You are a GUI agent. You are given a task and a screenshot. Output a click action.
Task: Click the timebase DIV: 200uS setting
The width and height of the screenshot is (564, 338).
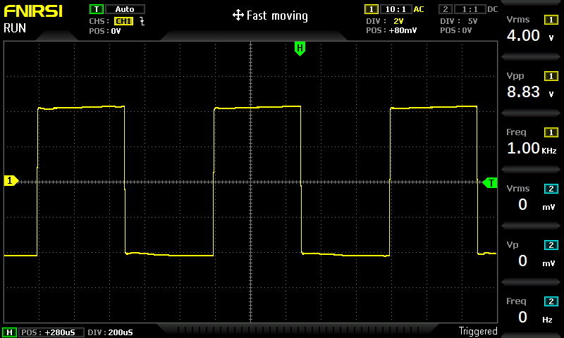click(x=110, y=332)
